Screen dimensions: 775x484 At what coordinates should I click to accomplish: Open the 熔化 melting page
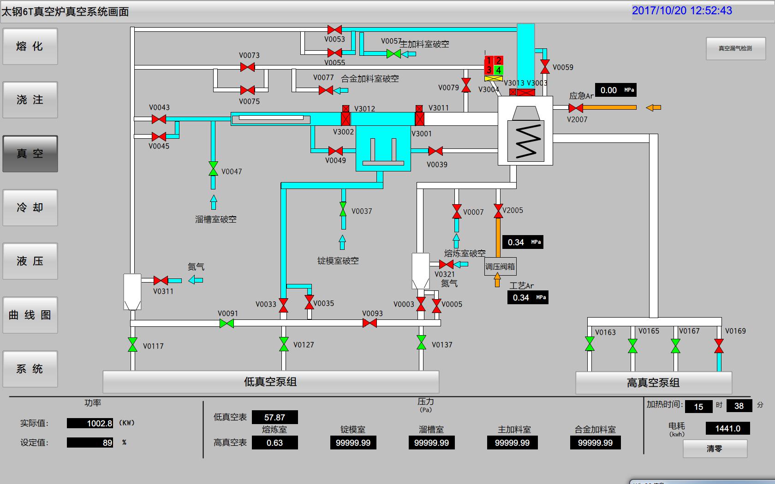[x=30, y=47]
